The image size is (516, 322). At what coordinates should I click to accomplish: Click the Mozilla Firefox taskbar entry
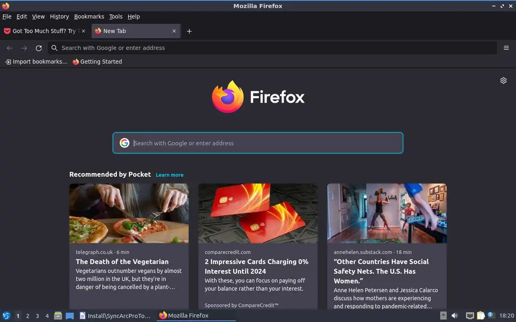click(x=196, y=316)
